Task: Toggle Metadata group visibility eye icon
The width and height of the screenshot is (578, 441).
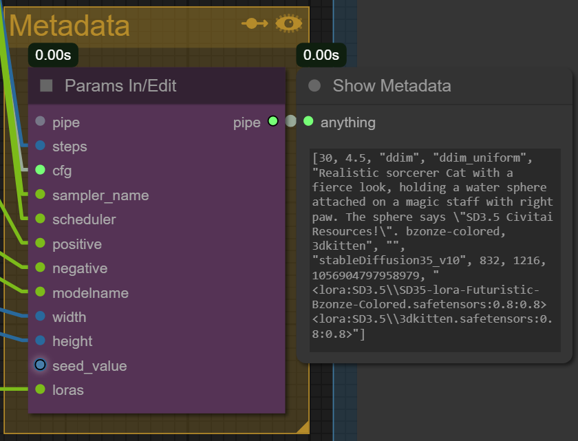Action: (x=288, y=23)
